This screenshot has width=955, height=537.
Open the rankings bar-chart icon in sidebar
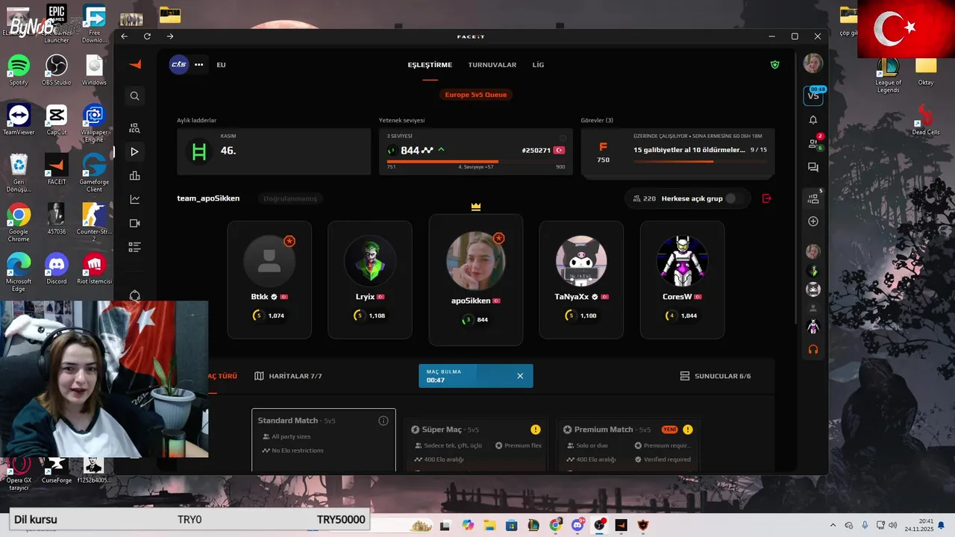(134, 176)
